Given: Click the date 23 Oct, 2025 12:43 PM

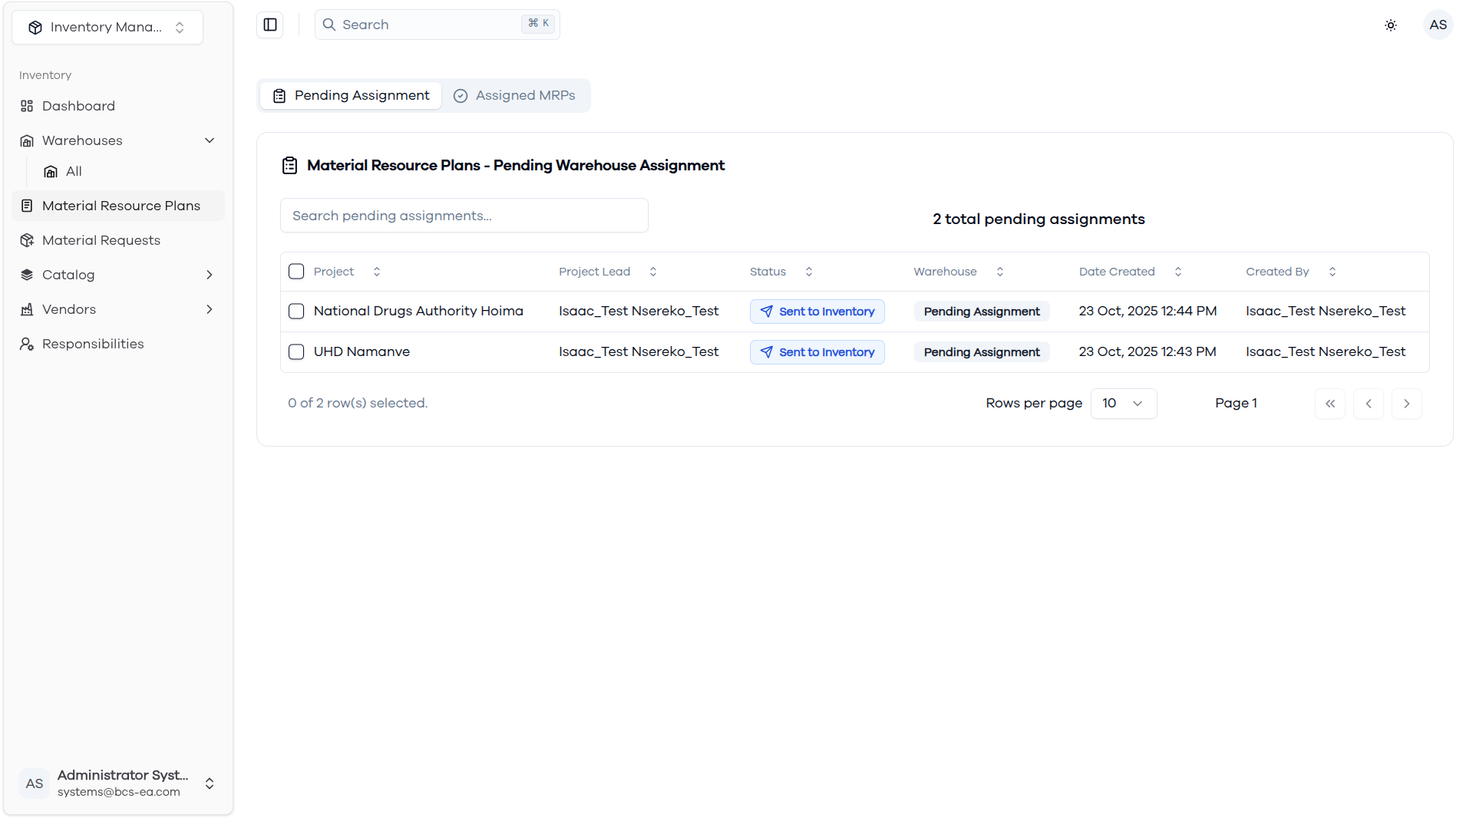Looking at the screenshot, I should click(x=1147, y=351).
